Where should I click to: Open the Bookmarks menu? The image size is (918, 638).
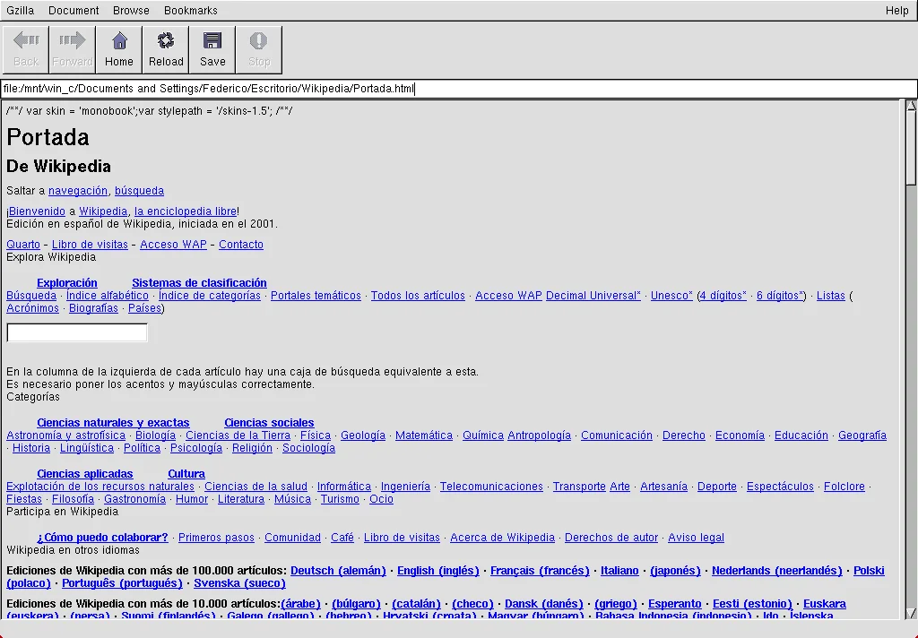coord(191,11)
